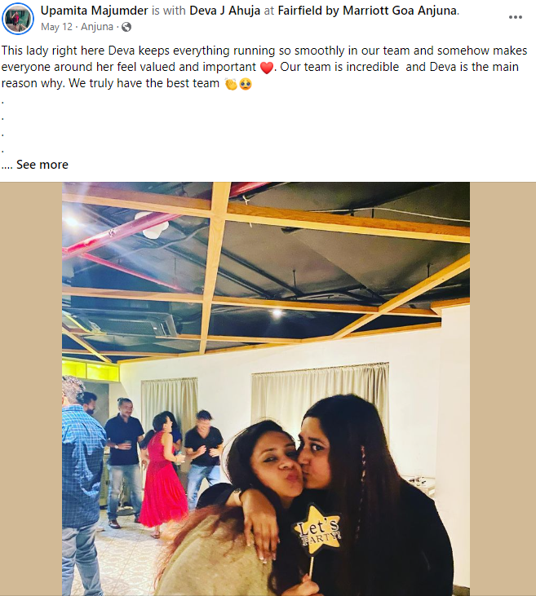Open the Fairfield by Marriott Goa Anjuna page
Viewport: 536px width, 596px height.
coord(367,11)
